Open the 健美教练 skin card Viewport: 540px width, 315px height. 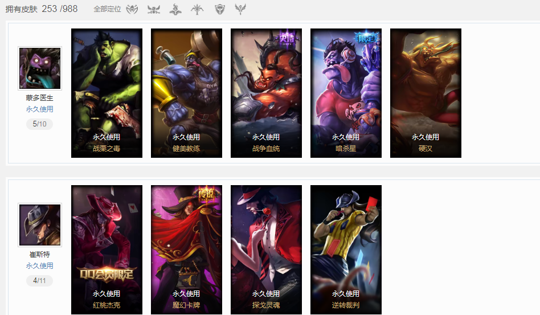186,93
